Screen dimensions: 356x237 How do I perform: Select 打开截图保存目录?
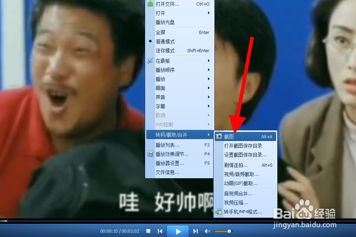pos(245,146)
